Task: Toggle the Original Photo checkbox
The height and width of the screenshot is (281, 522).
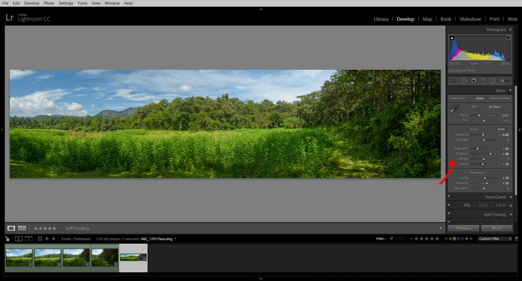Action: click(x=451, y=71)
